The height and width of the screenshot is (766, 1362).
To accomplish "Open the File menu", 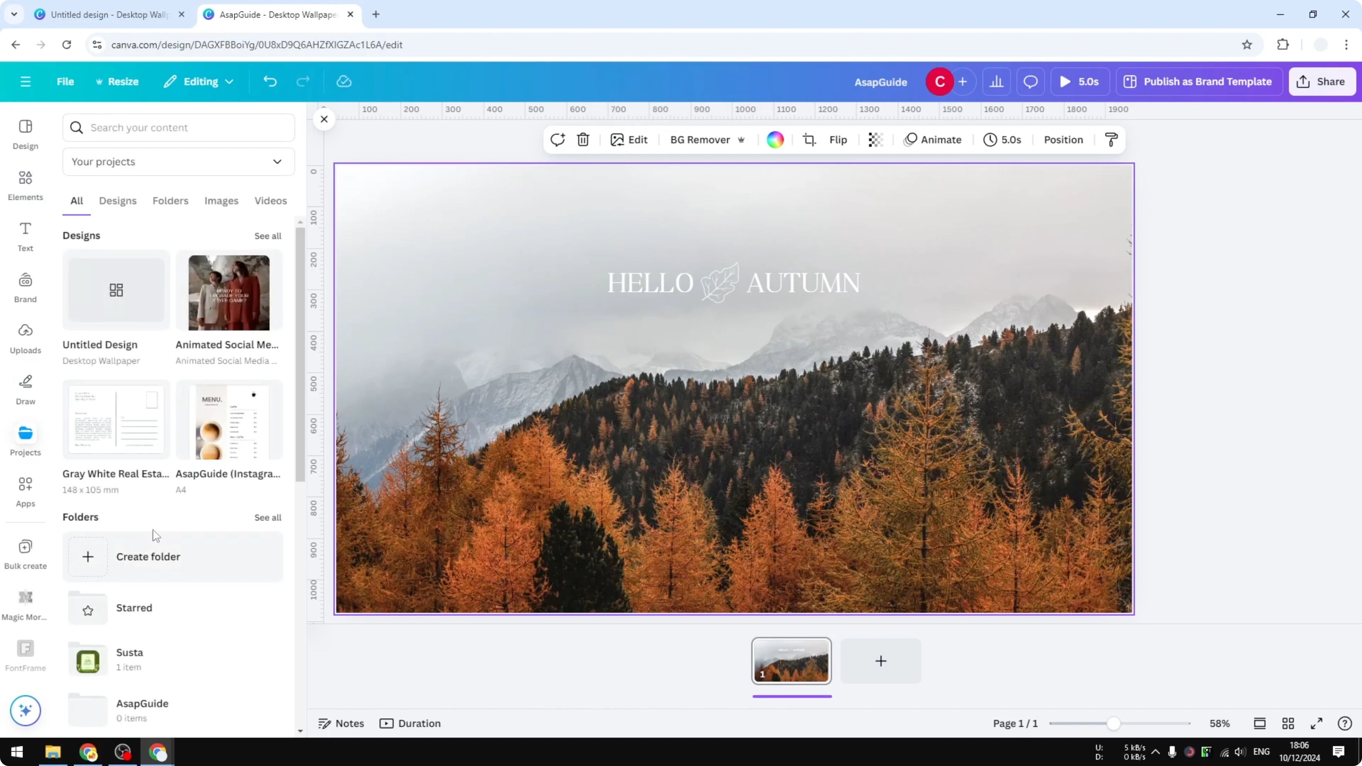I will coord(65,81).
